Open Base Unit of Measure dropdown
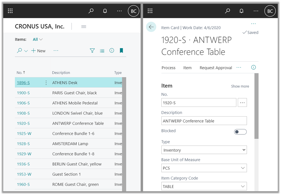The image size is (281, 195). (x=204, y=168)
